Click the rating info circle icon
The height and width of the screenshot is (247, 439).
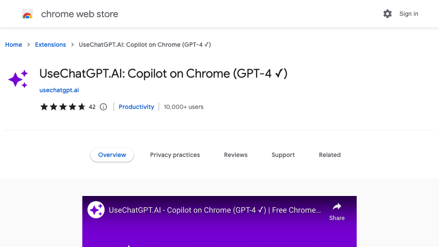(x=103, y=107)
